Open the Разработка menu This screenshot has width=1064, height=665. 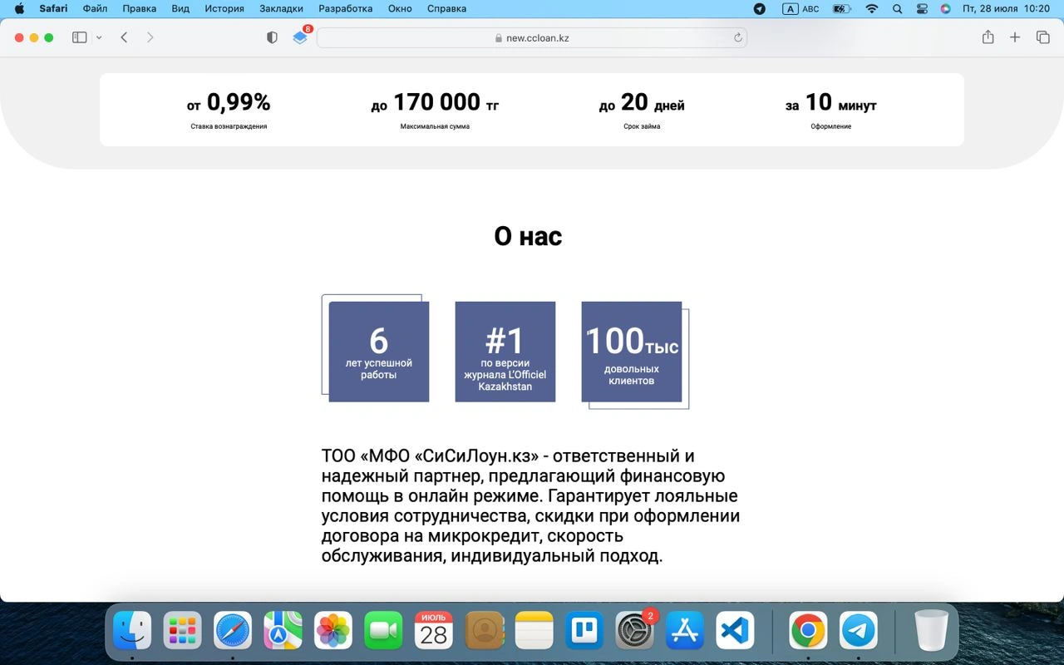tap(345, 8)
